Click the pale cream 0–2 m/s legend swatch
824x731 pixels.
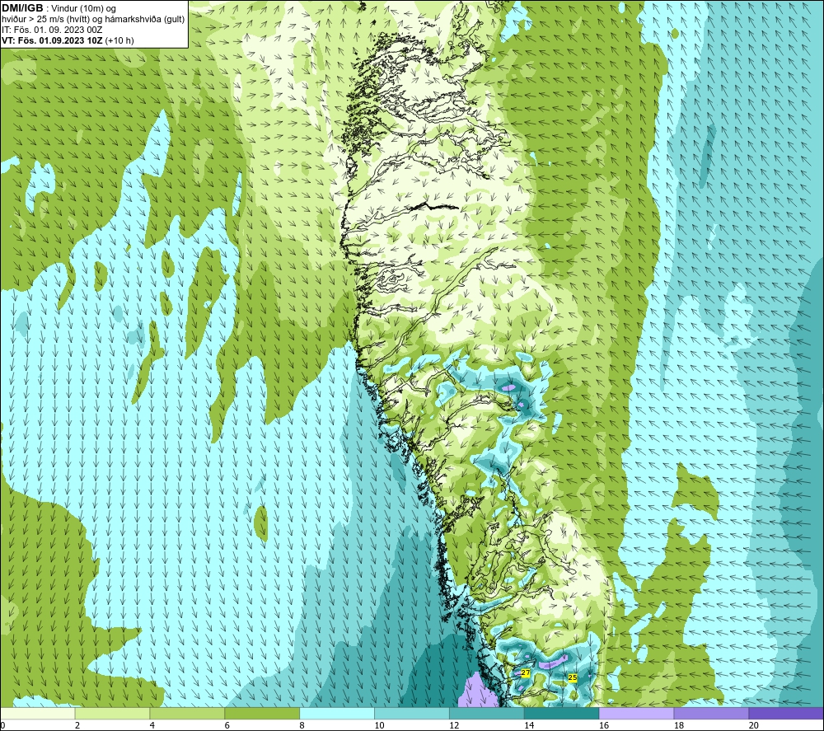tap(37, 714)
